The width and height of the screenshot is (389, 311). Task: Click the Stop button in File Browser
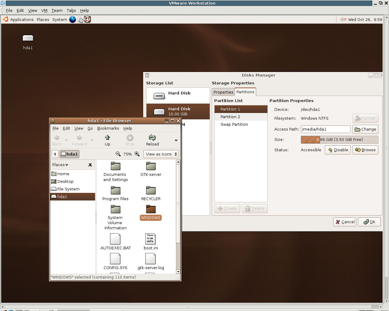point(130,140)
